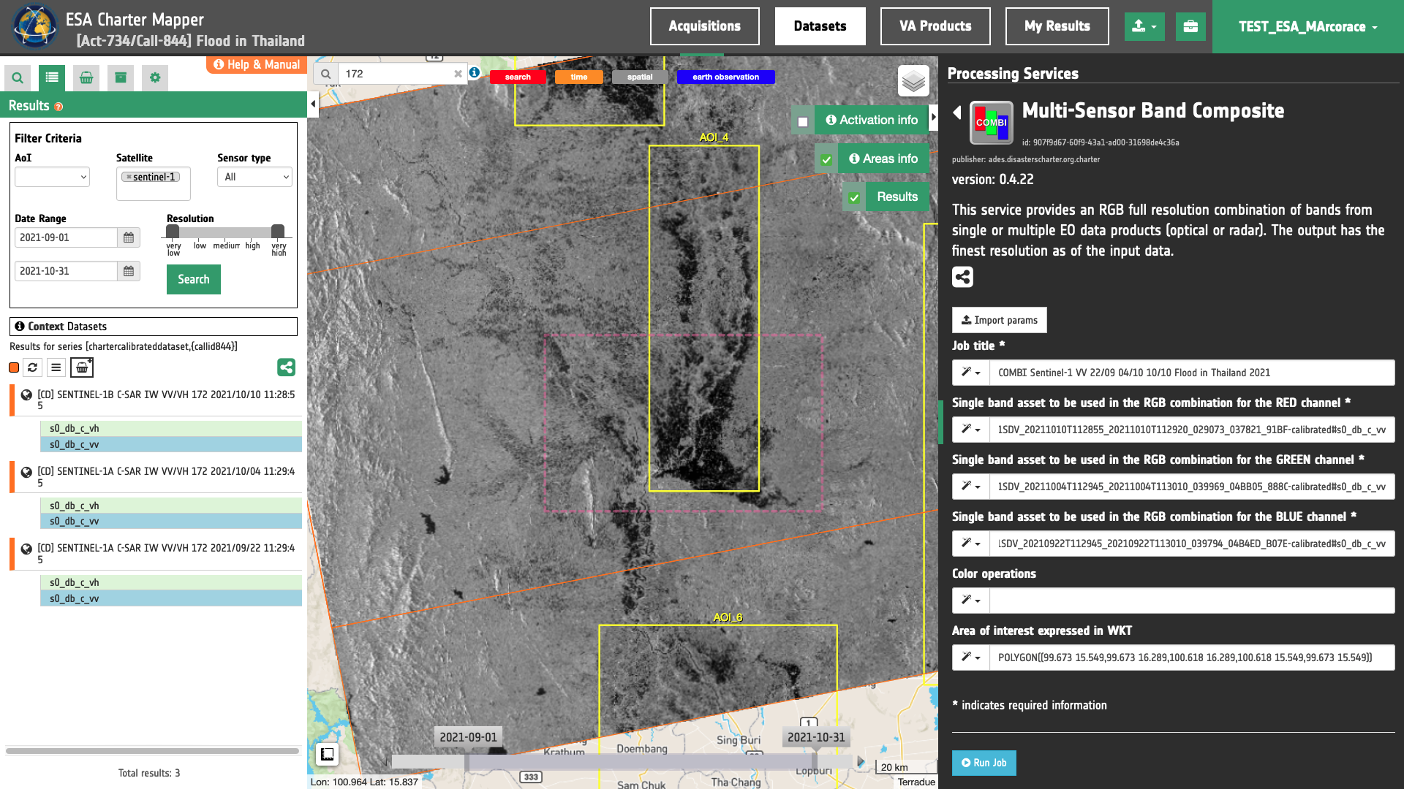Screen dimensions: 1404x789
Task: Select s0_db_c_vh of 2021/10/10 result
Action: pos(171,429)
